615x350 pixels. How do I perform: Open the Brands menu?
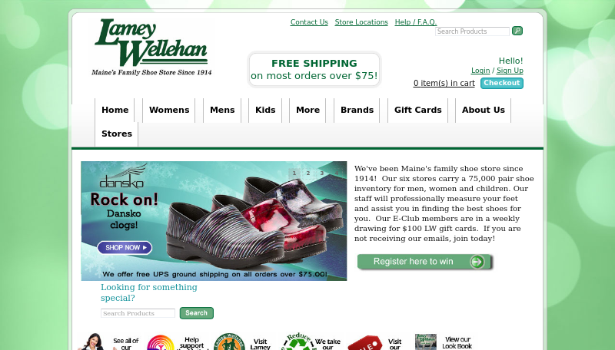[x=357, y=110]
